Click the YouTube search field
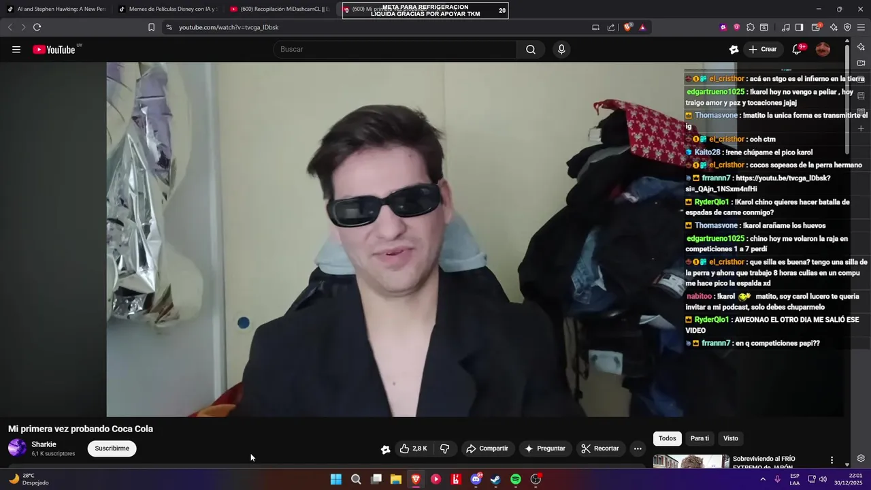This screenshot has height=490, width=871. point(395,49)
